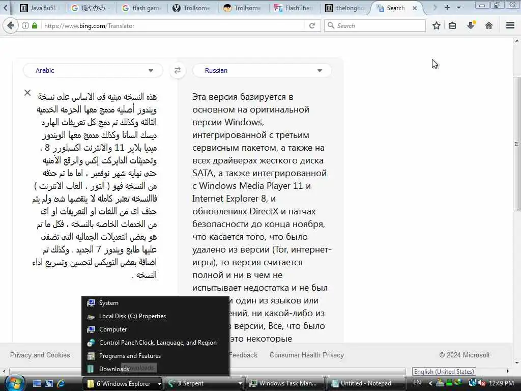521x391 pixels.
Task: Click into the Arabic source text area
Action: 95,185
